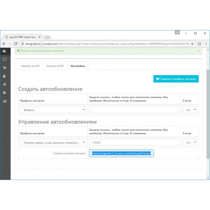The image size is (210, 210).
Task: Open status dropdown in manage auto-update section
Action: 190,142
